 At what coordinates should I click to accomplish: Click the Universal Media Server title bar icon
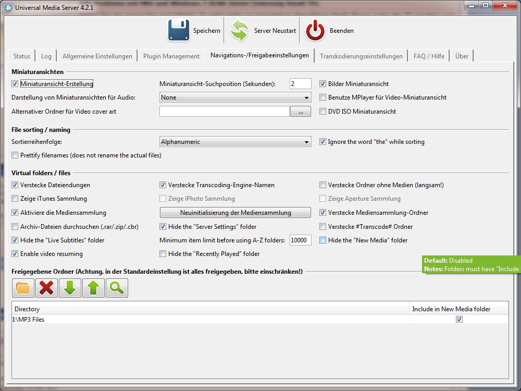click(9, 7)
